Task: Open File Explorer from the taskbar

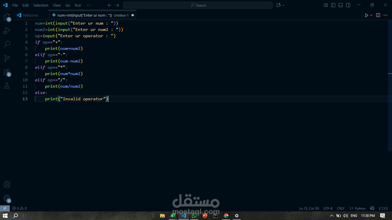Action: tap(162, 216)
